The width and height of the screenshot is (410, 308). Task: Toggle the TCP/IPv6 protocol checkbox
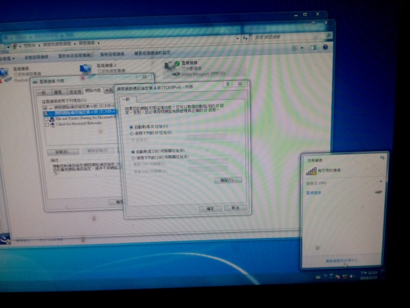click(x=45, y=108)
